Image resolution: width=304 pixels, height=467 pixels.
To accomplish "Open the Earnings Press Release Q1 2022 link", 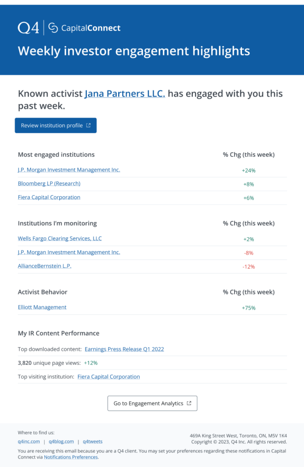I will coord(124,349).
